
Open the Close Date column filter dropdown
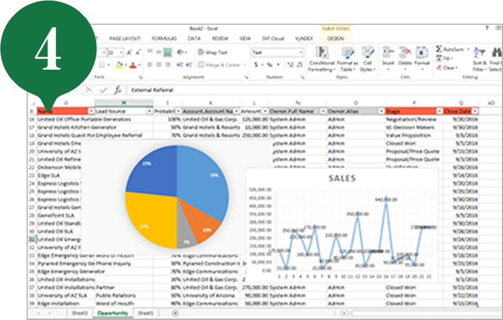[475, 111]
